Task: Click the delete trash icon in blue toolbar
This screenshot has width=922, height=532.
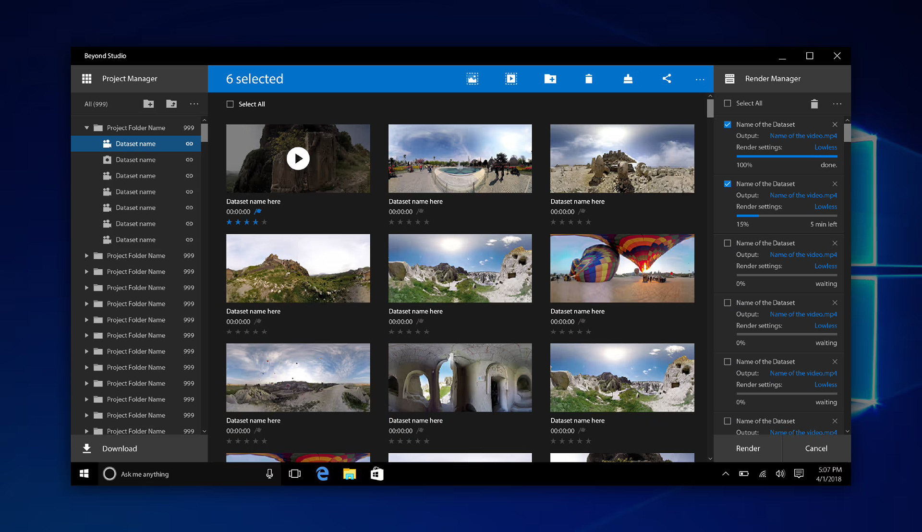Action: (589, 79)
